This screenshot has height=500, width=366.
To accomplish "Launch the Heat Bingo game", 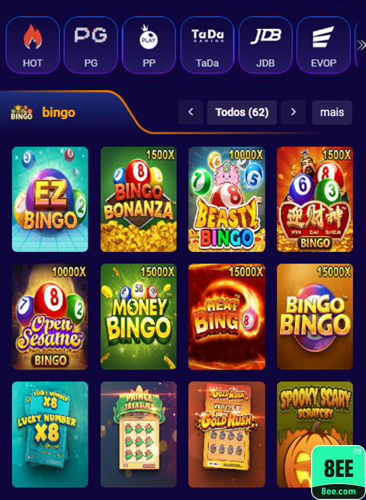I will click(x=226, y=317).
